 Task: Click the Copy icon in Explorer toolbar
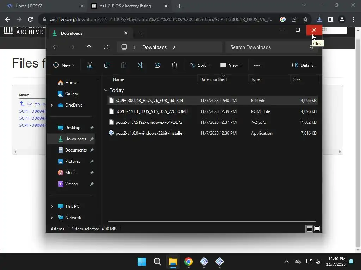pyautogui.click(x=106, y=65)
